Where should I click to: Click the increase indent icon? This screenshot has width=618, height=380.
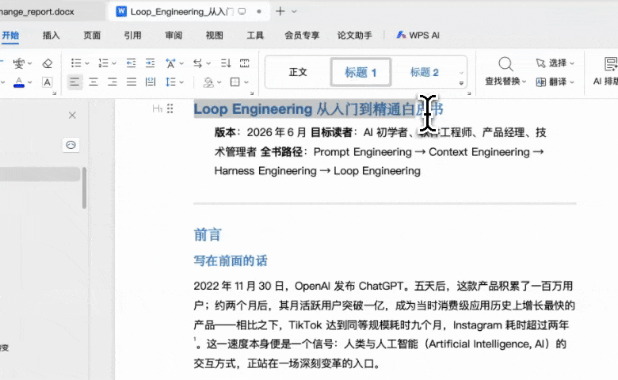pyautogui.click(x=151, y=63)
